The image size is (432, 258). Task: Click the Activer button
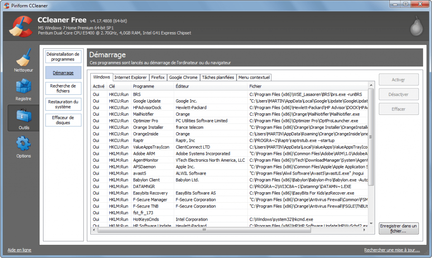(x=399, y=80)
